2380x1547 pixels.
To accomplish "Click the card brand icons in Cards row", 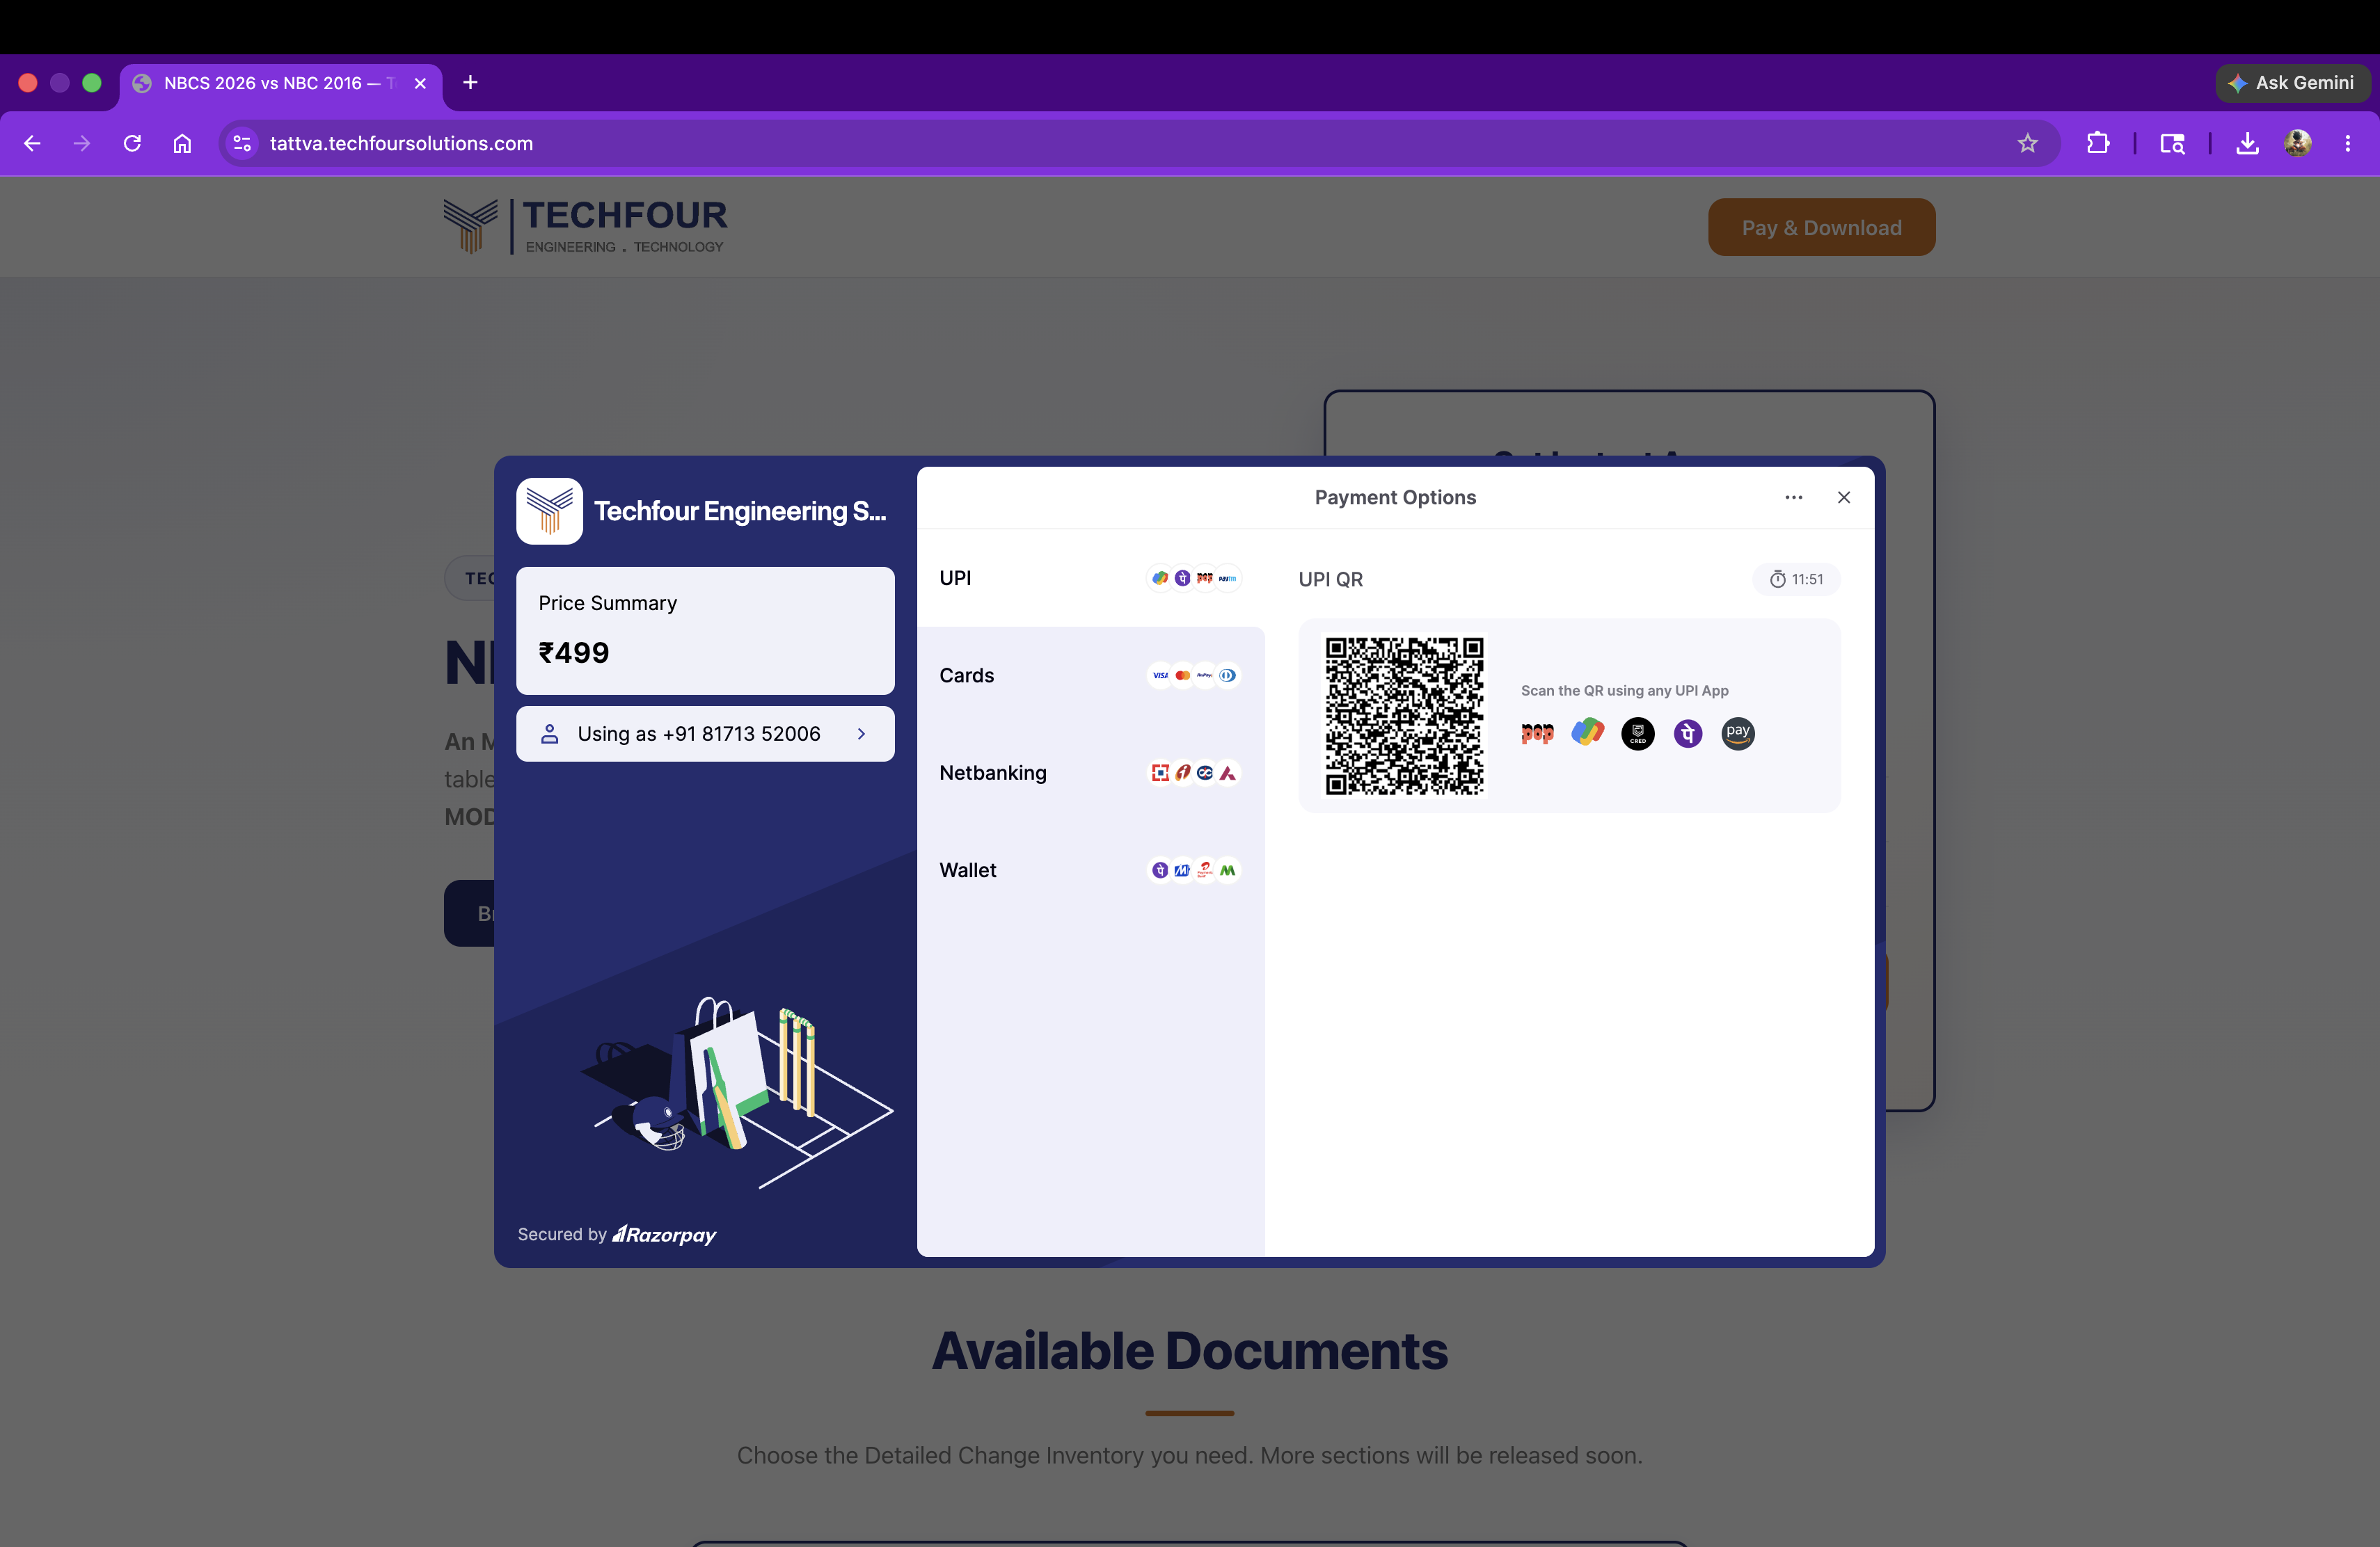I will tap(1194, 675).
